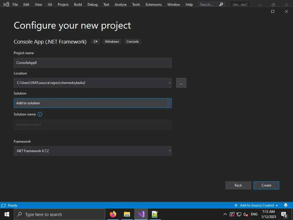Browse for location with ellipsis button

coord(181,83)
